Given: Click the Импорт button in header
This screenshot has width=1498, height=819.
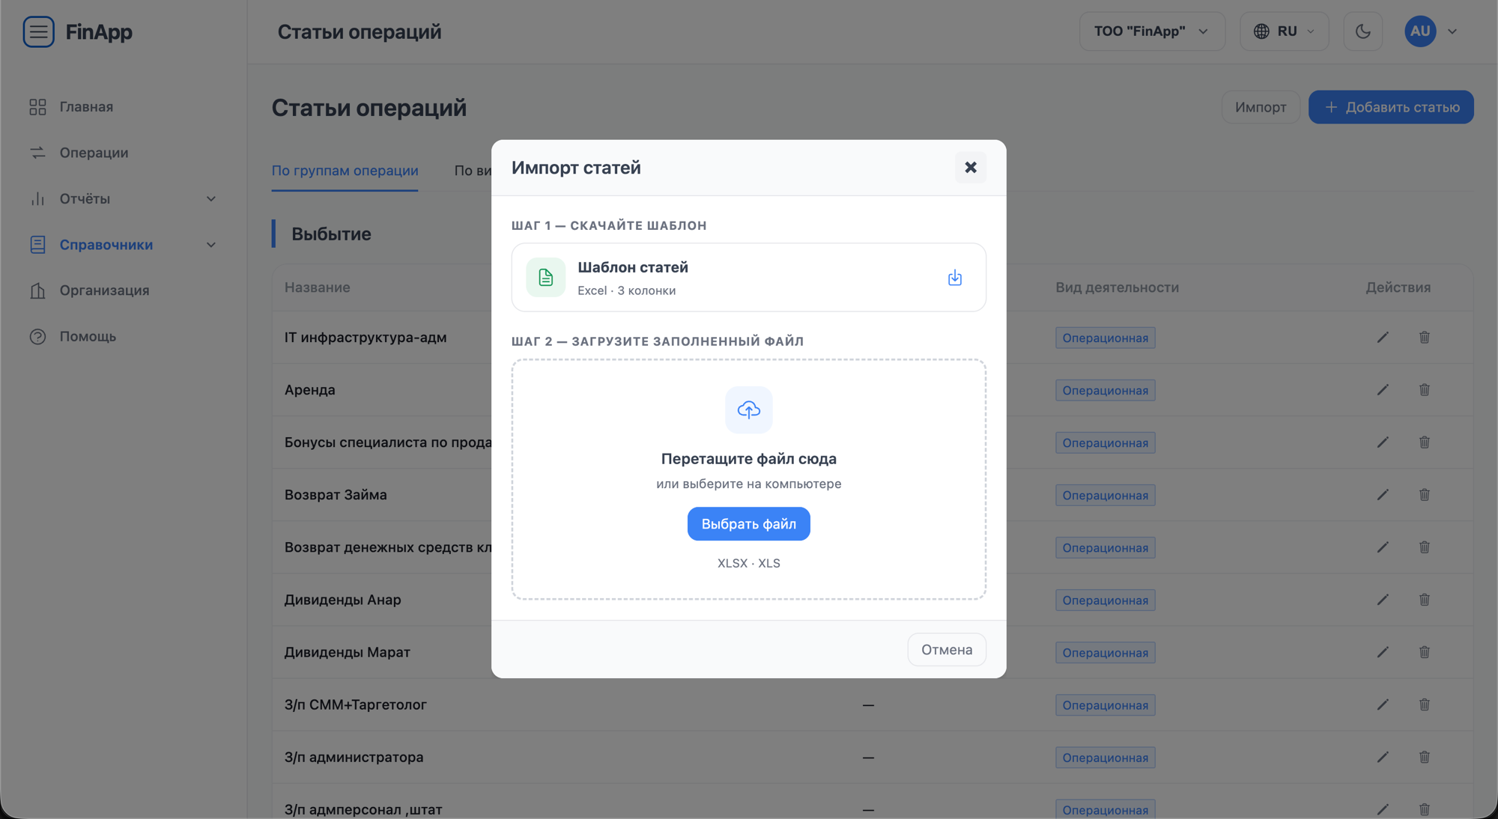Looking at the screenshot, I should (x=1261, y=107).
